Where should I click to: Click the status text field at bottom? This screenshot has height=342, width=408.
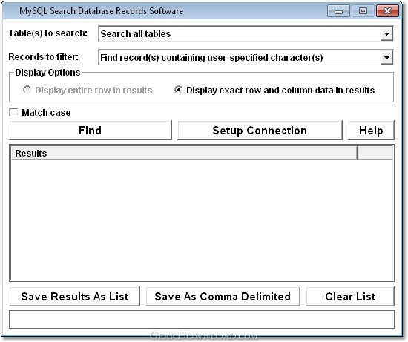point(202,319)
